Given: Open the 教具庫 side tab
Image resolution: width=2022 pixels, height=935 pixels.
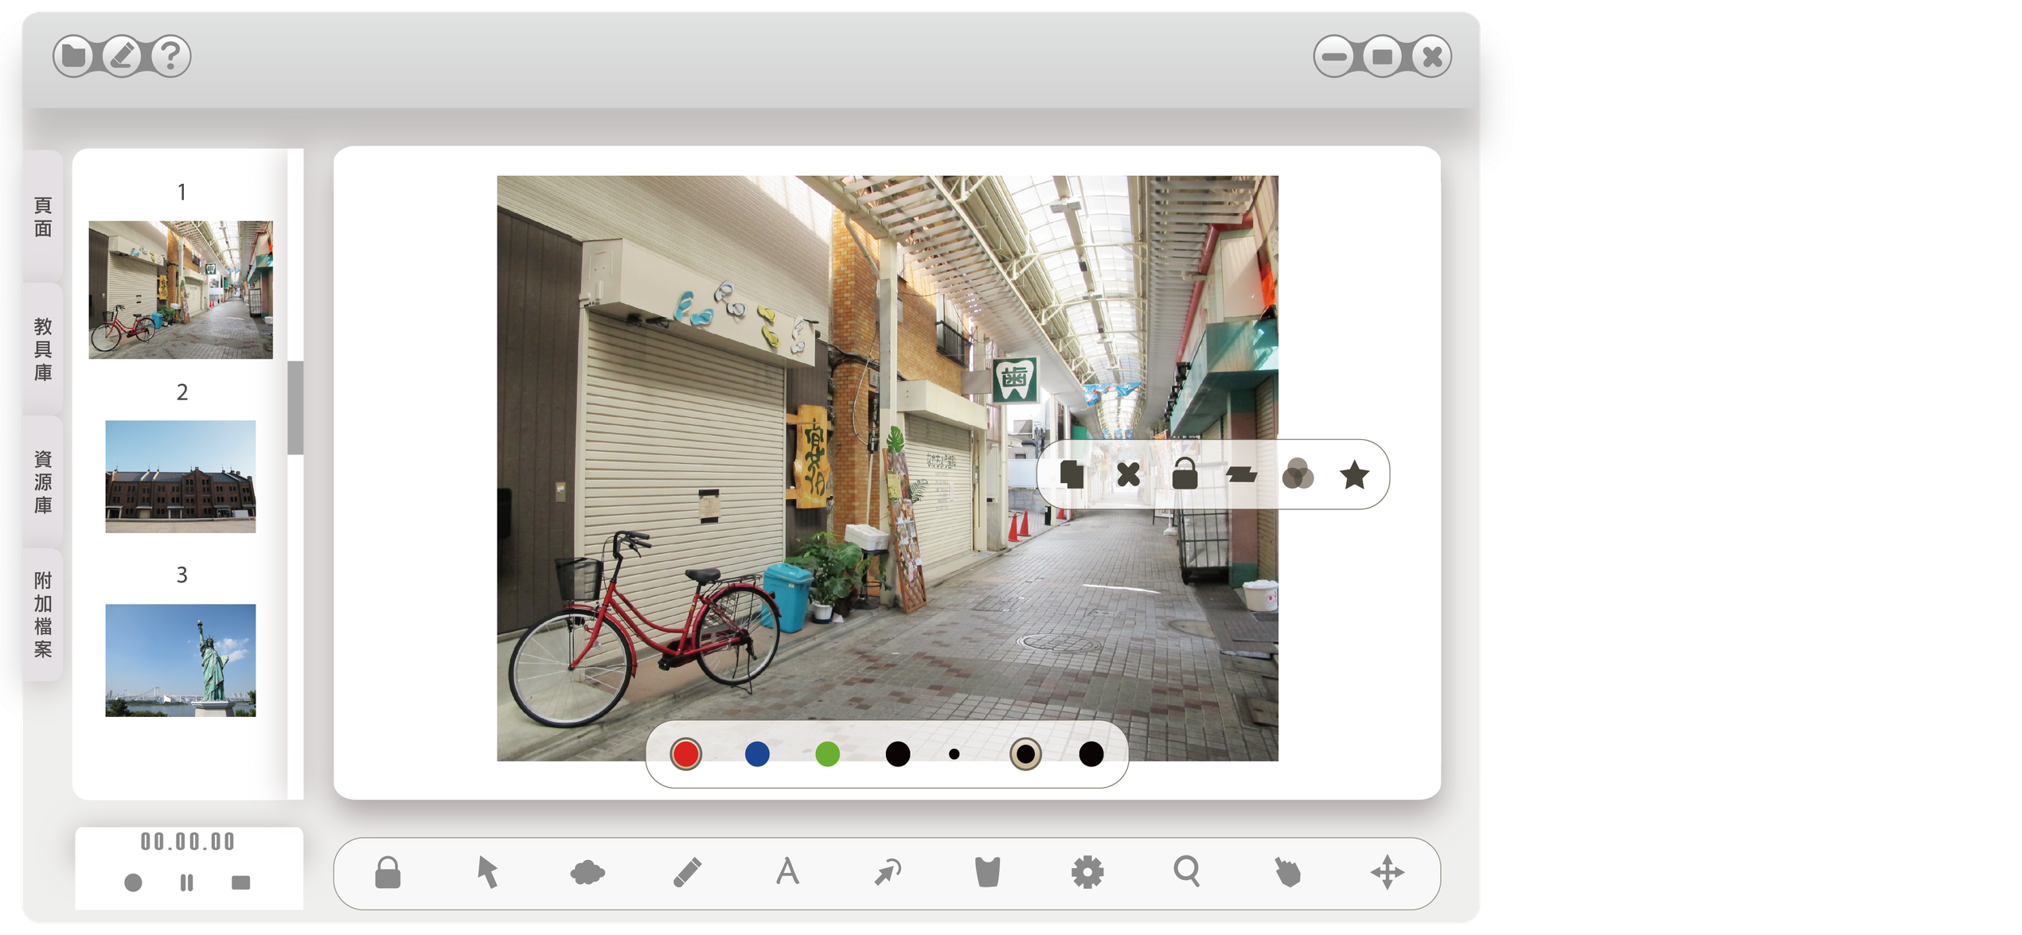Looking at the screenshot, I should pos(43,349).
